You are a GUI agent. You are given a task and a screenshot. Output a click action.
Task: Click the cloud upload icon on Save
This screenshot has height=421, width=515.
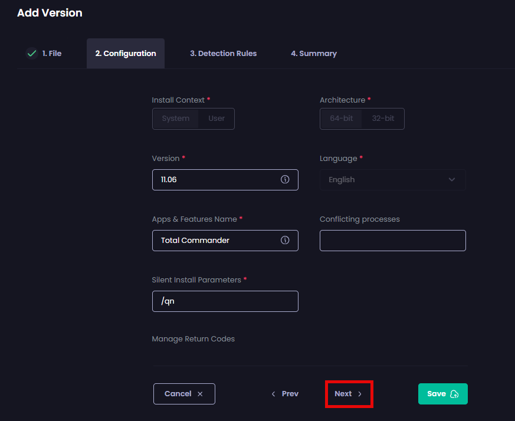pos(454,394)
